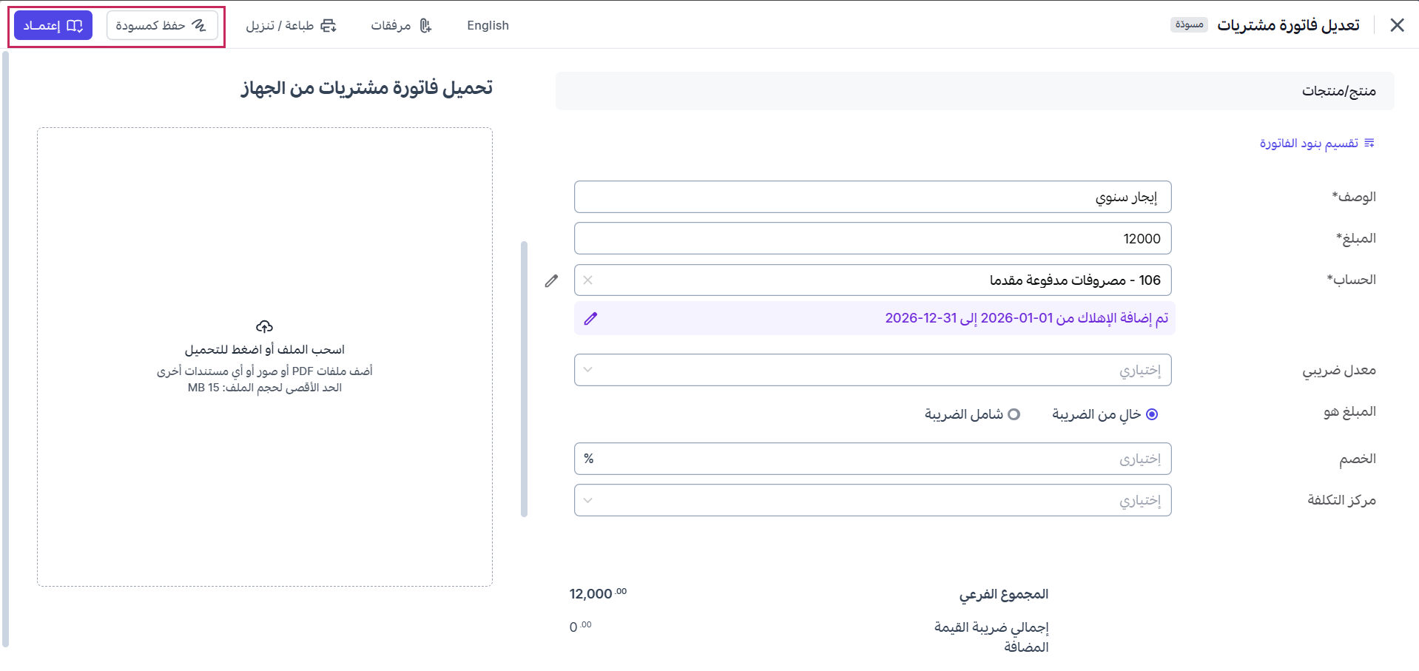Click the vertical scrollbar of the form panel
The image size is (1419, 671).
(525, 379)
